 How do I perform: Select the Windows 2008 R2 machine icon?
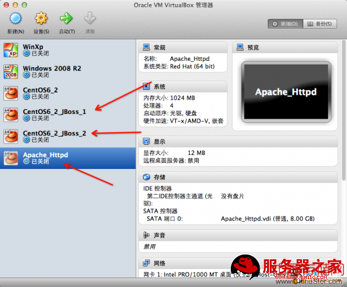pyautogui.click(x=11, y=72)
